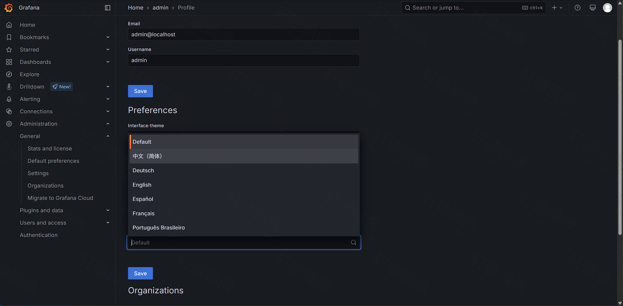Go to Home in the breadcrumb
Image resolution: width=623 pixels, height=306 pixels.
coord(135,8)
